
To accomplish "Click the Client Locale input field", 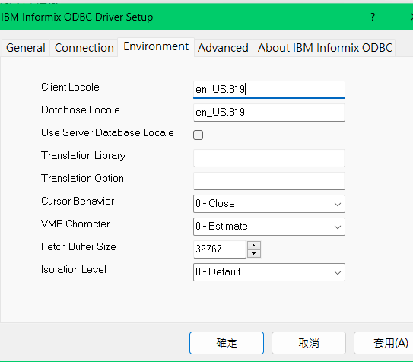I will [269, 90].
